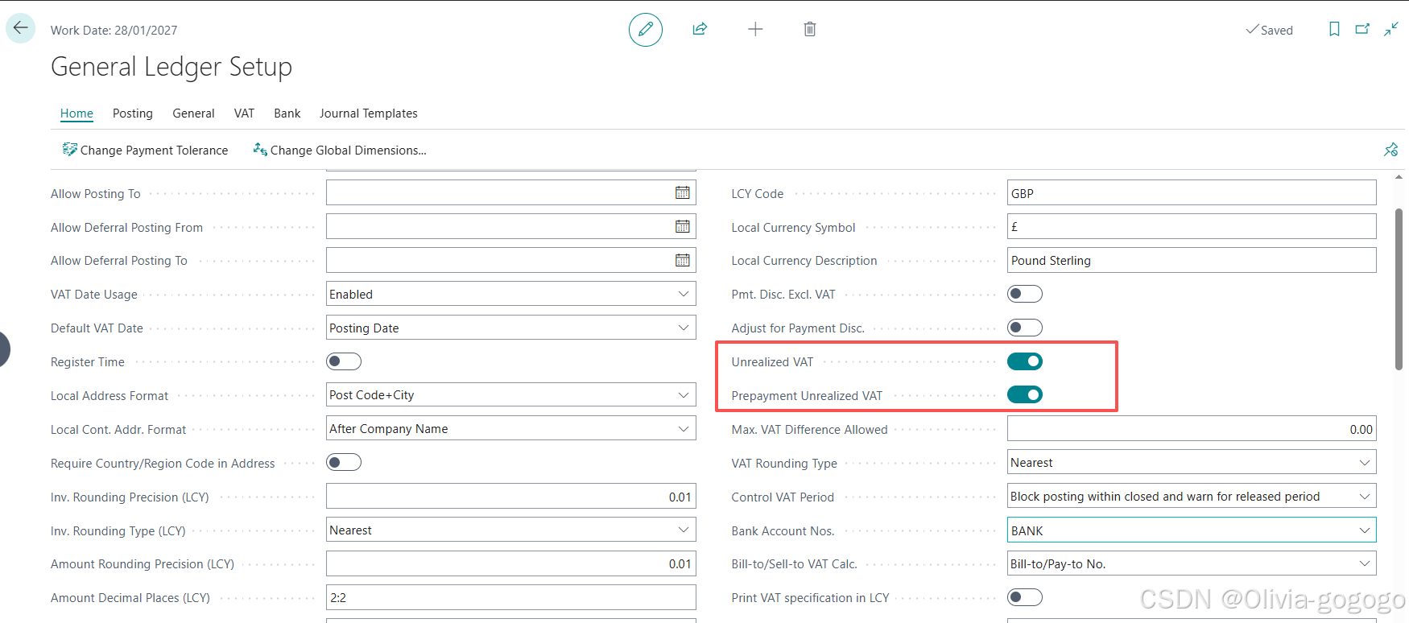1409x623 pixels.
Task: Click the bookmark icon
Action: 1334,30
